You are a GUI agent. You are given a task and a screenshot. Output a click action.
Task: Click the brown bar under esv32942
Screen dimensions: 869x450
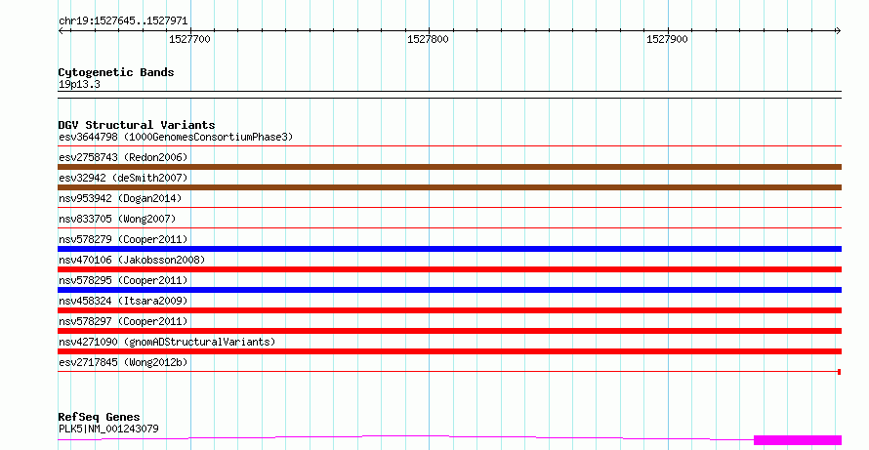pyautogui.click(x=449, y=187)
